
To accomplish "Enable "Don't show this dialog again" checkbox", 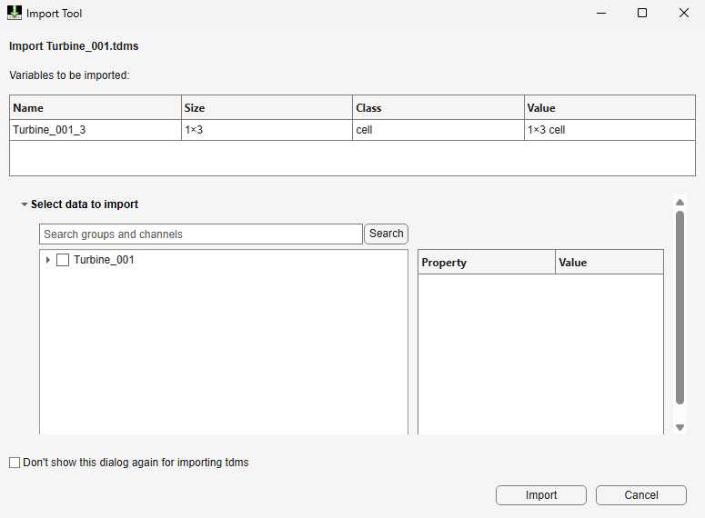I will (x=15, y=463).
